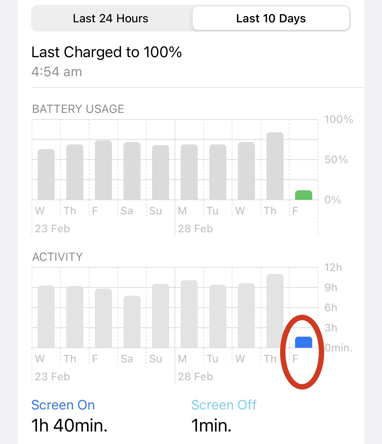Tap the green Friday battery usage bar

303,195
